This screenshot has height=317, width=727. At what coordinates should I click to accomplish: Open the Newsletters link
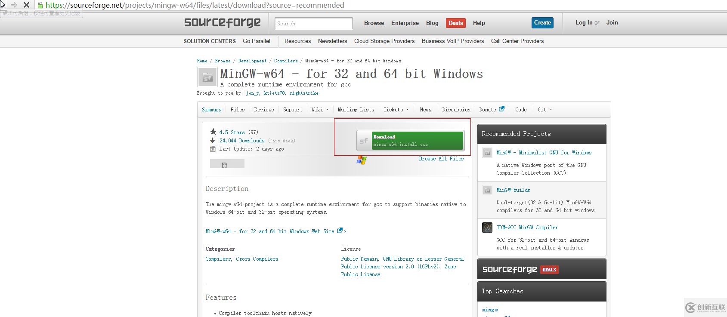click(332, 41)
